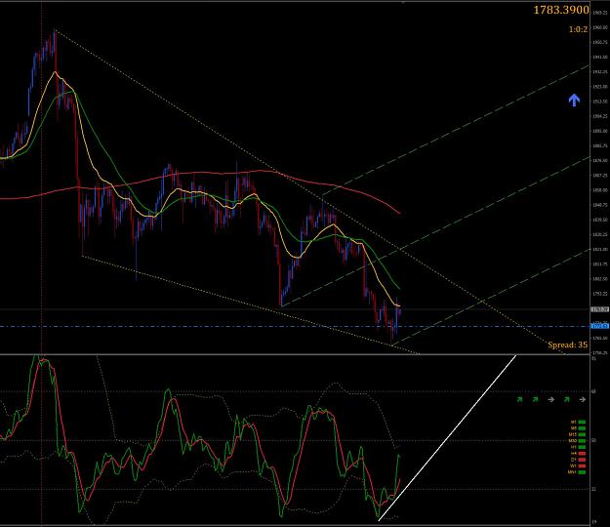Click the leftmost green trend arrow
This screenshot has height=527, width=610.
pyautogui.click(x=519, y=399)
